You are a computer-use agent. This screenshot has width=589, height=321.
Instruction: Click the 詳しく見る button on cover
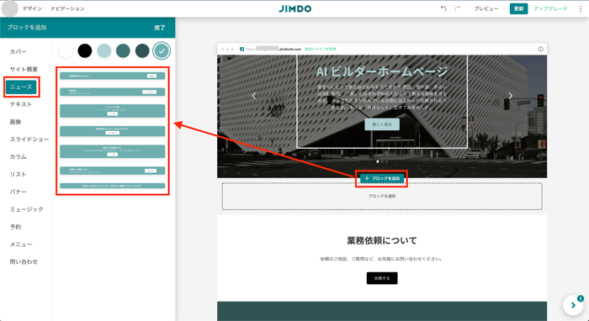tap(382, 124)
